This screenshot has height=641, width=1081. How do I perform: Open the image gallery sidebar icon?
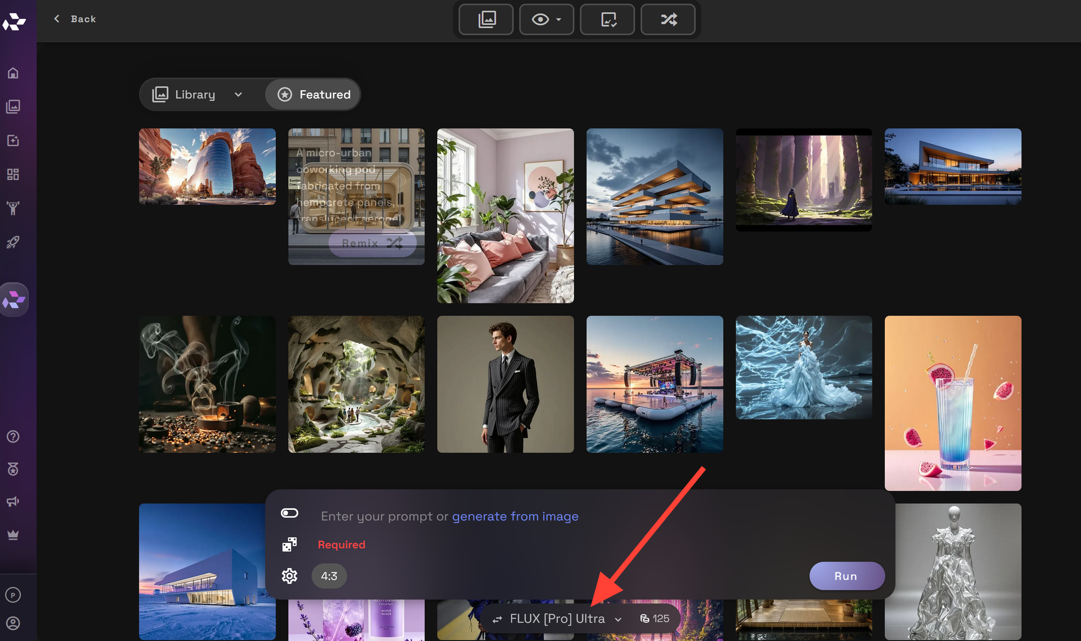[13, 106]
